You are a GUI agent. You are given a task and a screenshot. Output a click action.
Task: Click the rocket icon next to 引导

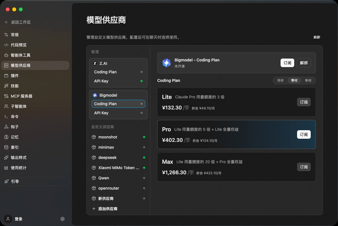point(7,181)
